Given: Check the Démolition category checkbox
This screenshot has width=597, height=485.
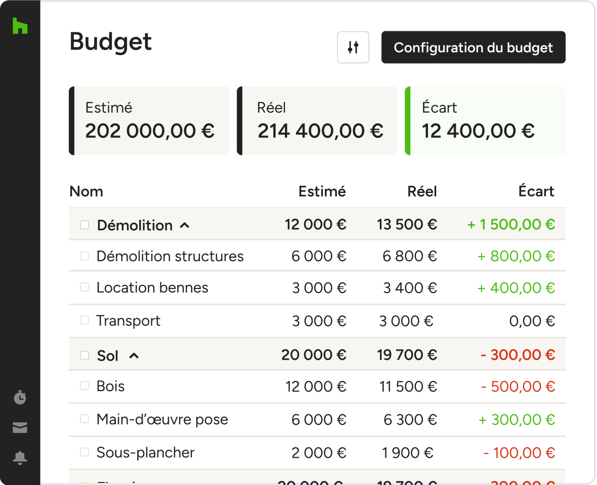Looking at the screenshot, I should click(84, 225).
